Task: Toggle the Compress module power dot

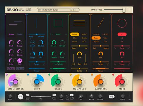Action: 70,74
